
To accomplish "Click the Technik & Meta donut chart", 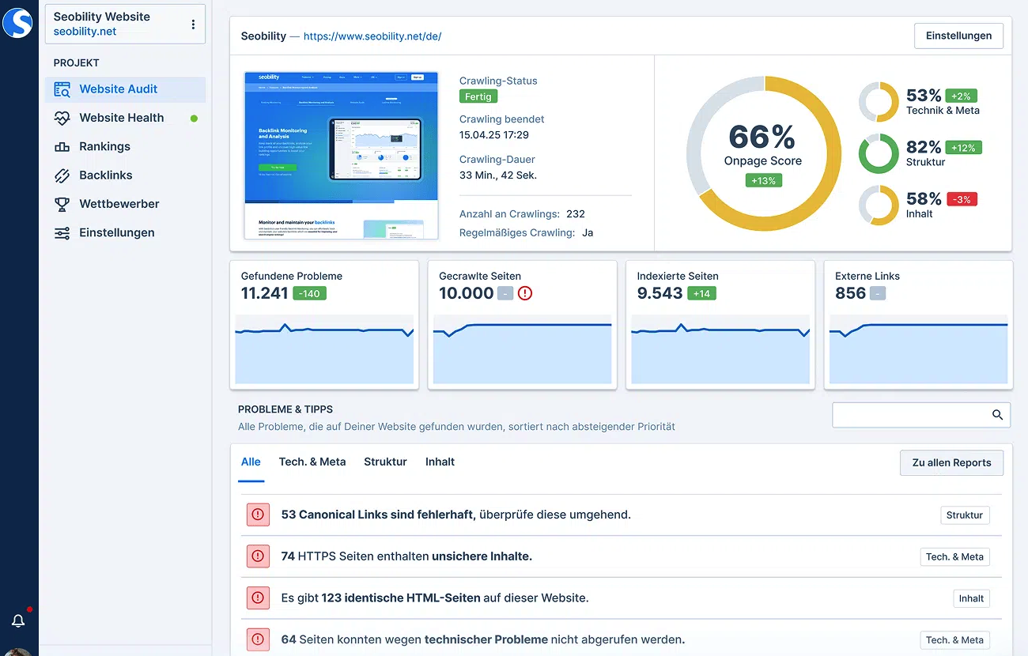I will point(879,102).
